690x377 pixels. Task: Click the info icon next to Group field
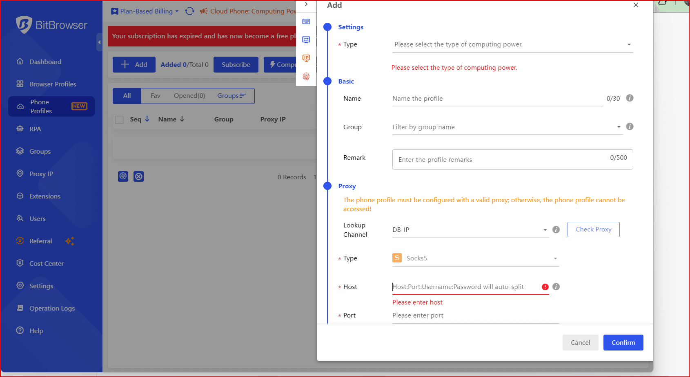[x=630, y=126]
